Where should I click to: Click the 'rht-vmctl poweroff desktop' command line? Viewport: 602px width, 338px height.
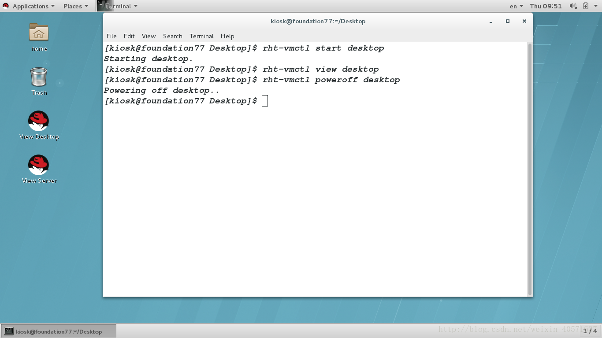point(331,80)
